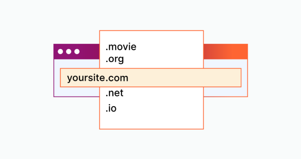Choose the .org domain option
Image resolution: width=301 pixels, height=159 pixels.
click(x=114, y=59)
